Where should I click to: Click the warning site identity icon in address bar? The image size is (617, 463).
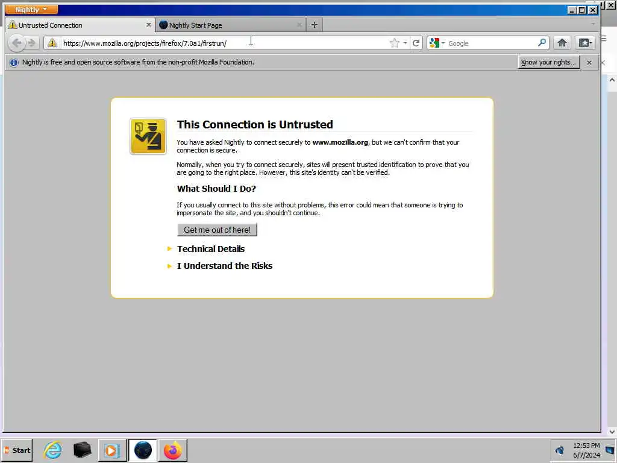click(x=52, y=43)
